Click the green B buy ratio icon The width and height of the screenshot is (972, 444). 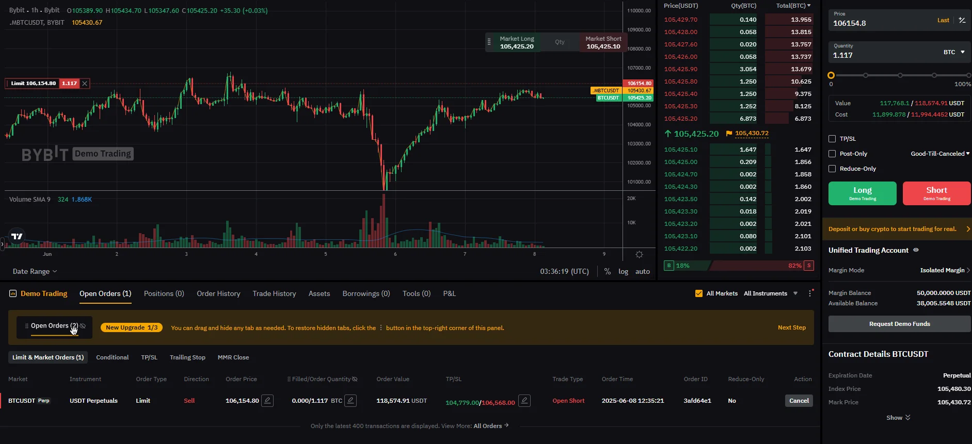point(669,266)
